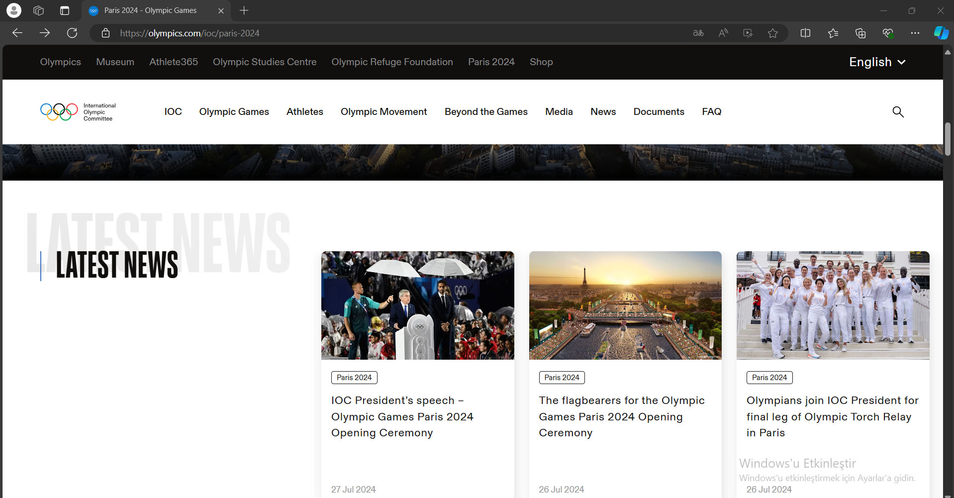
Task: Open the tab actions menu icon
Action: point(65,10)
